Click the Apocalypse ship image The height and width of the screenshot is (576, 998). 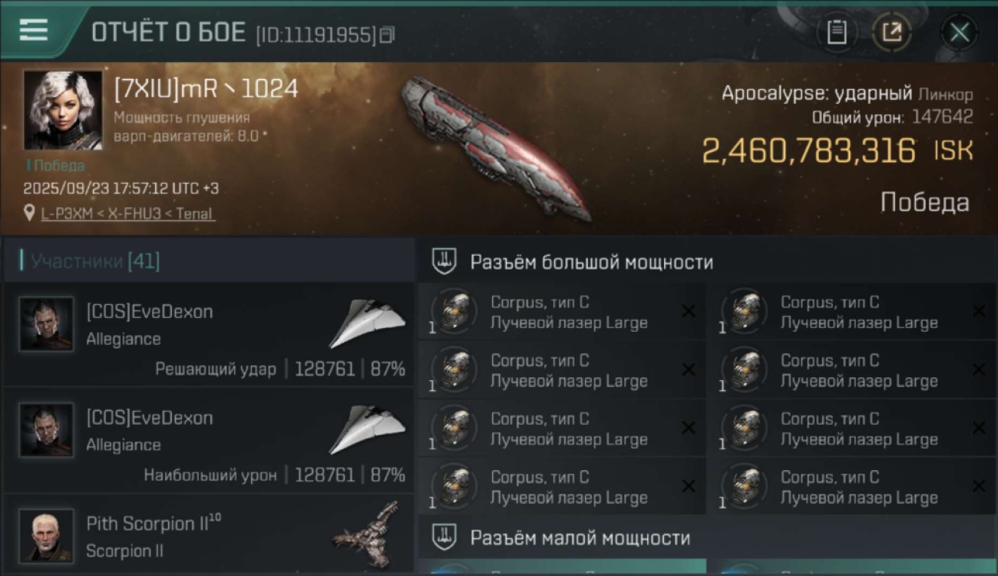point(495,147)
